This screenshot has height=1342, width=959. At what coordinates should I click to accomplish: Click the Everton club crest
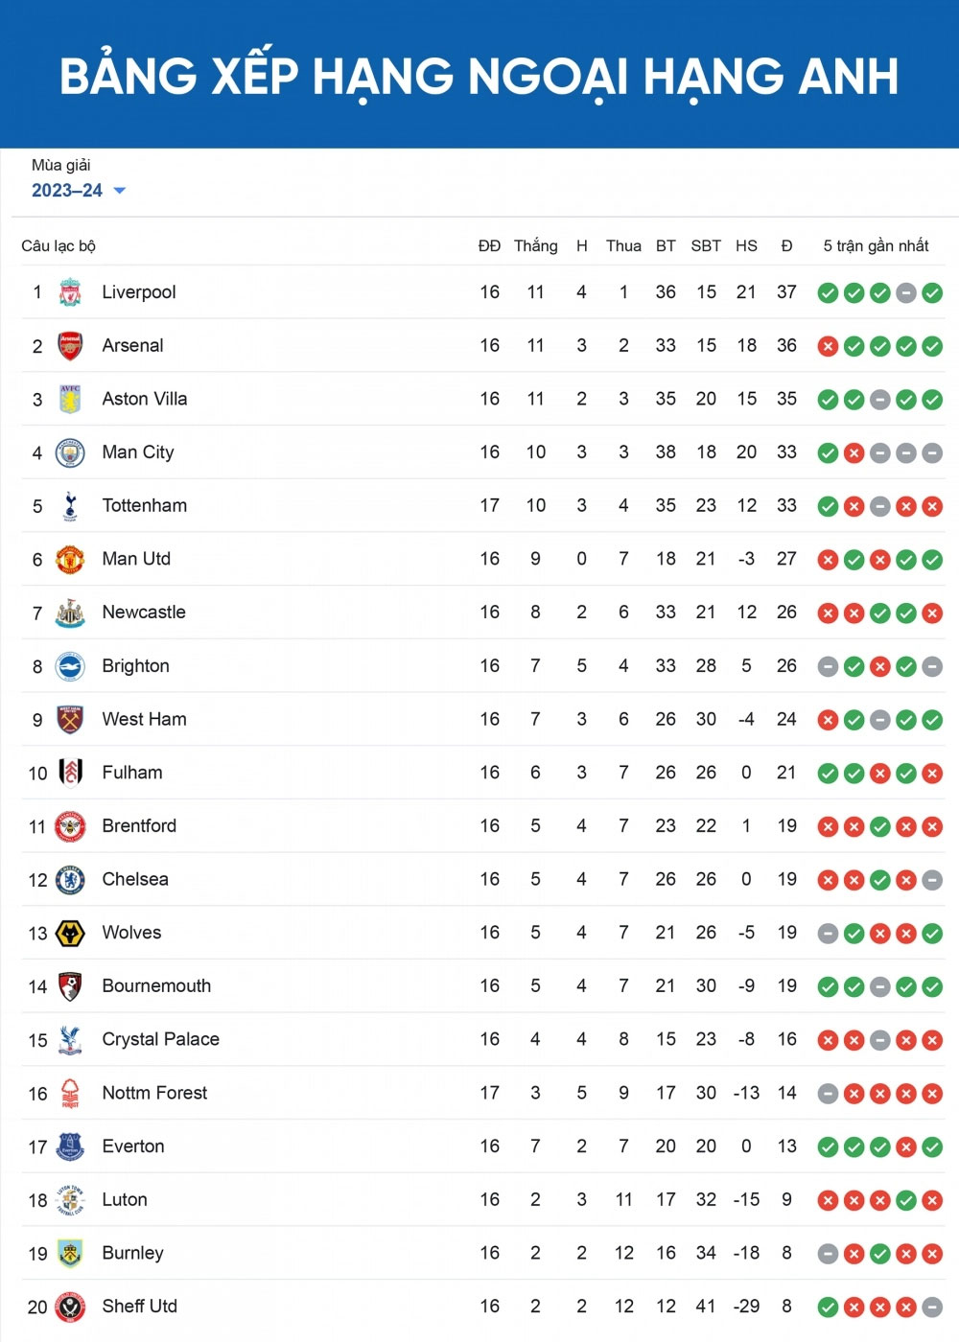70,1146
